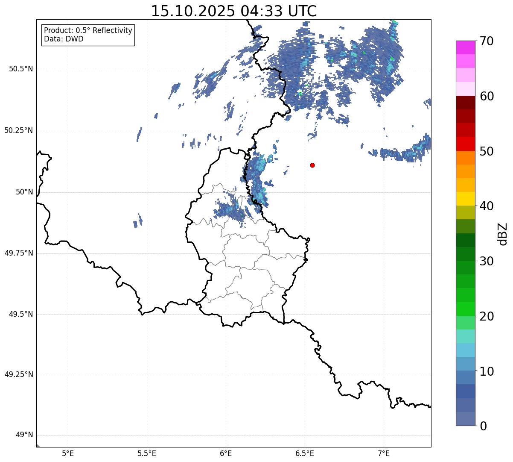Screen dimensions: 513x462
Task: Click the 49.25°N latitude label
Action: tap(18, 374)
